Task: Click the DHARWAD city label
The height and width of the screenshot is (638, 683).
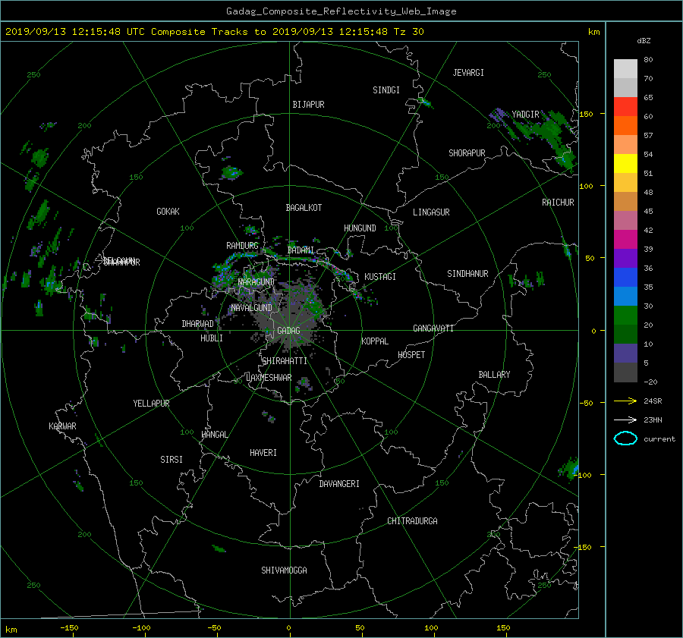Action: pos(198,324)
